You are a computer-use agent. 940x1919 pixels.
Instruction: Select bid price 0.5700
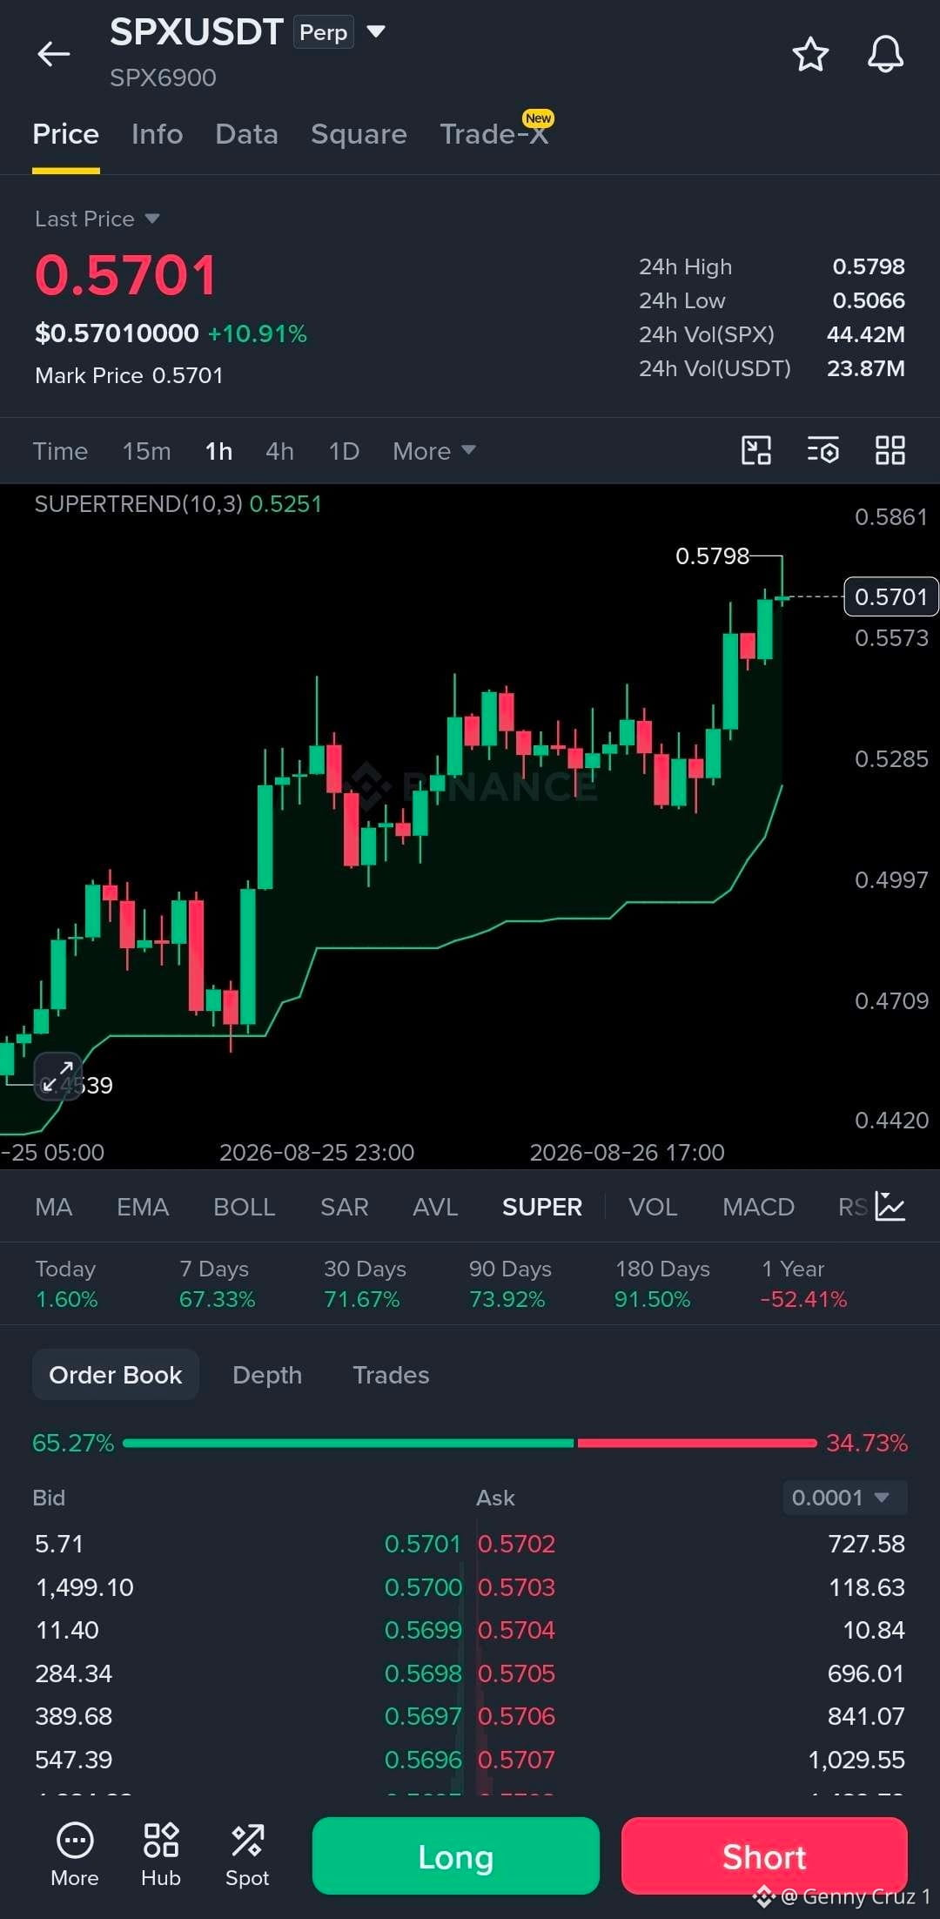423,1587
